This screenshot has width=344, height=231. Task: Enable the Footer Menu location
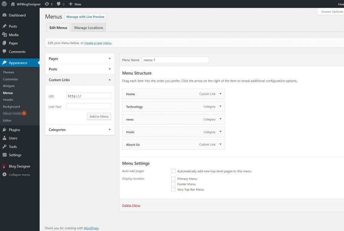coord(173,184)
